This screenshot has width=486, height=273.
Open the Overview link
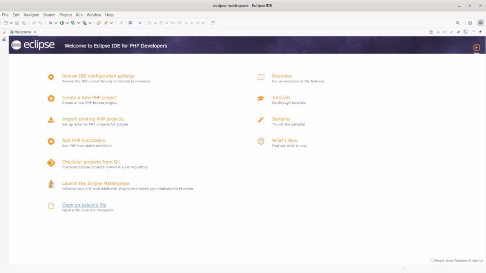coord(282,76)
